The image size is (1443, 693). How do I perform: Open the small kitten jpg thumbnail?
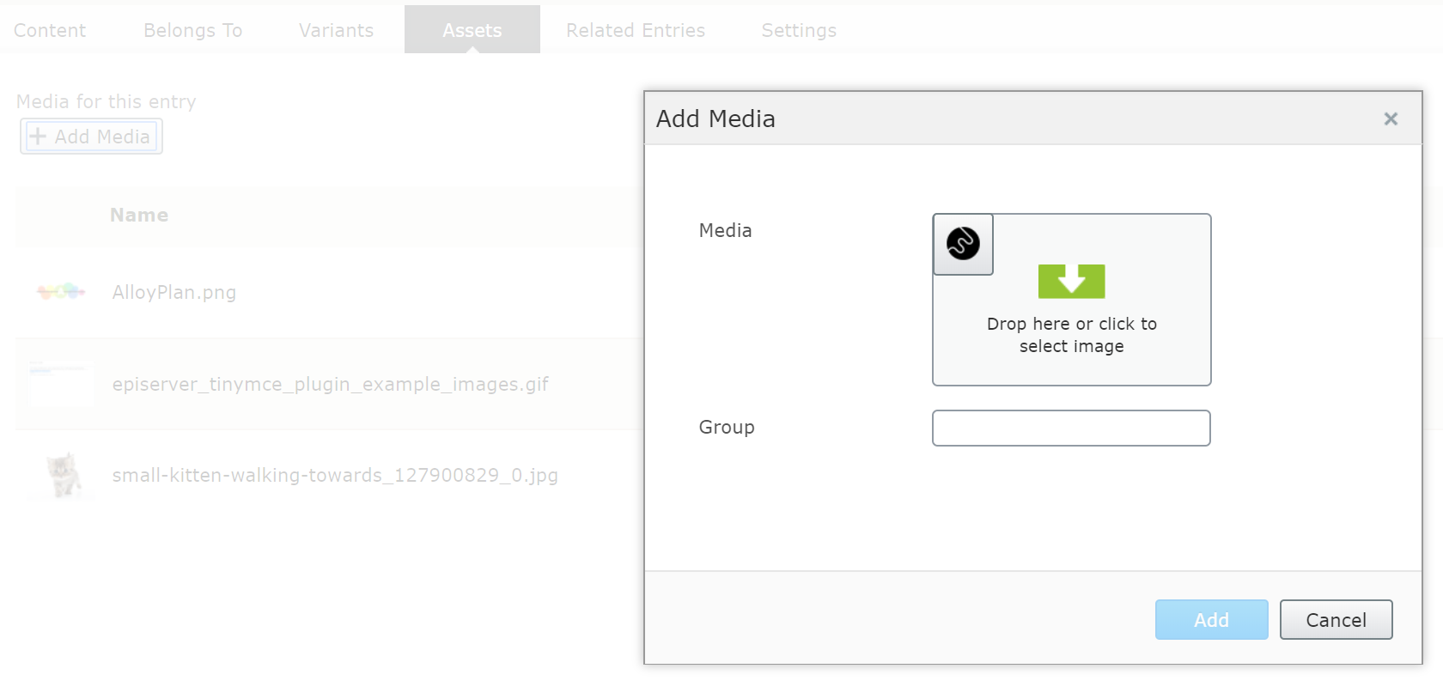pos(64,475)
